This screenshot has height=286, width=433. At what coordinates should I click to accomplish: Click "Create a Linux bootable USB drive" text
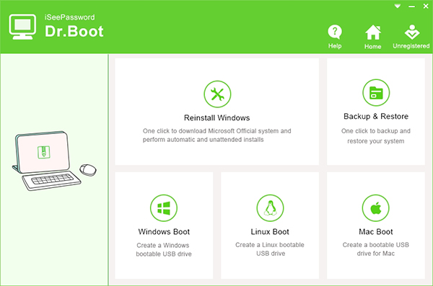point(270,249)
